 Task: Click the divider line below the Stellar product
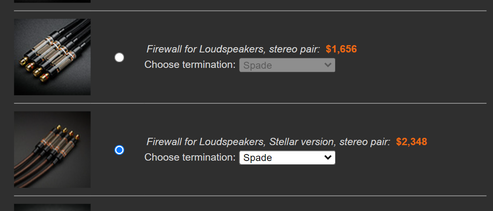[250, 196]
